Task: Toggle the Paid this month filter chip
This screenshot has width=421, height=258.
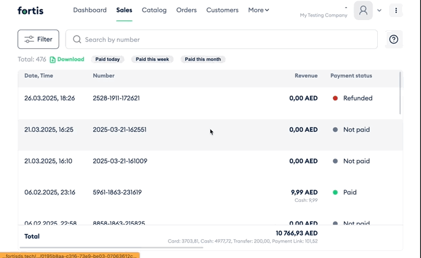Action: (x=203, y=59)
